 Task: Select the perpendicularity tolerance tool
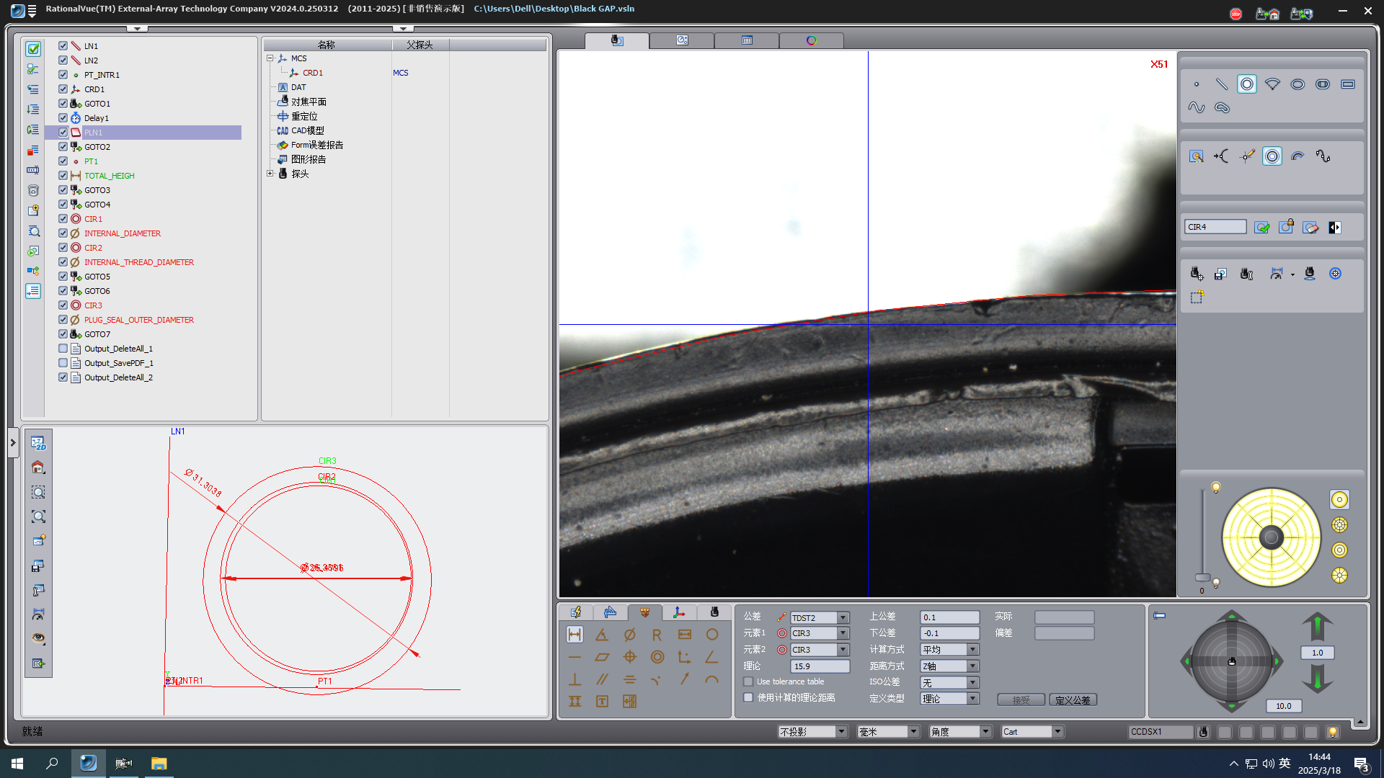(575, 679)
